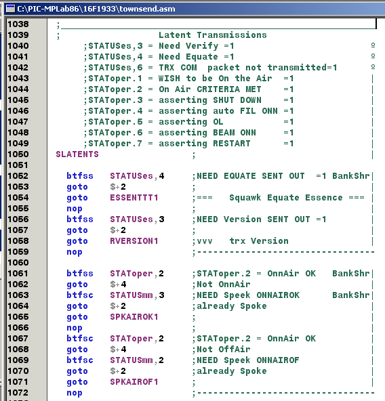
Task: Click the 'Not OffAir' comment
Action: coord(223,350)
